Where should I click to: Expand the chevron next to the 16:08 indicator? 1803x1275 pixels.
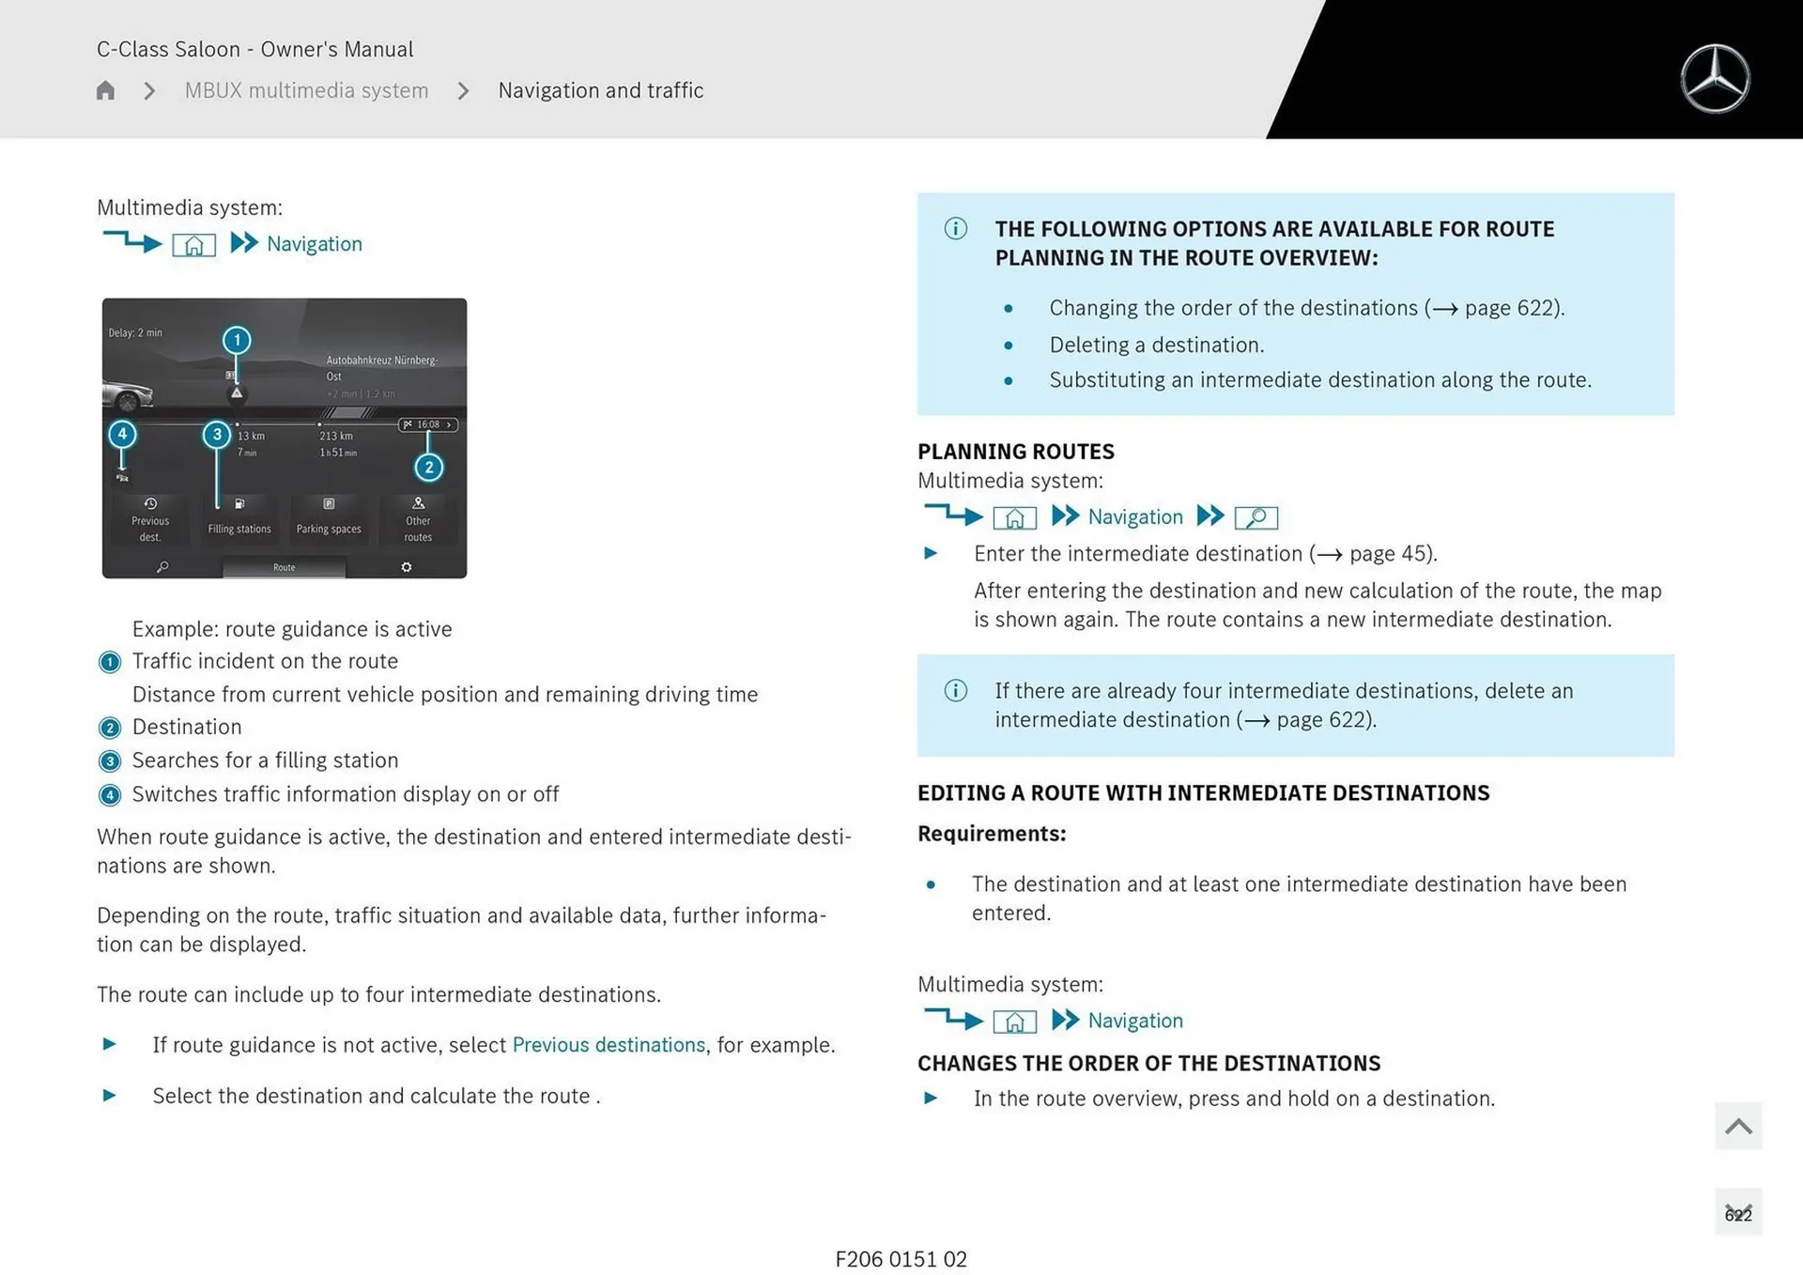450,424
